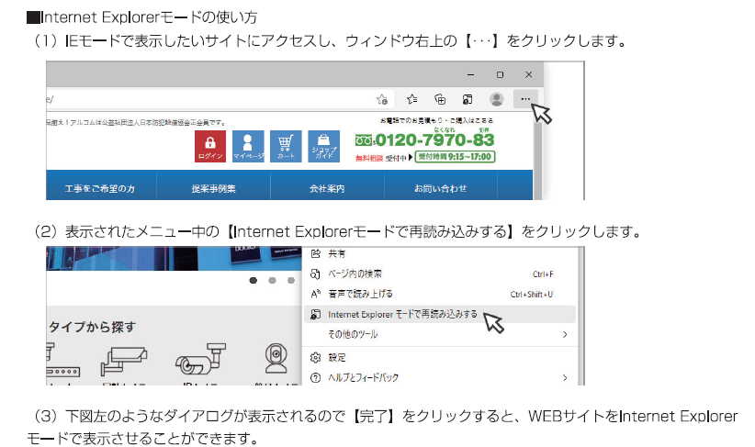
Task: Open the Edge '...' settings menu
Action: click(x=524, y=99)
